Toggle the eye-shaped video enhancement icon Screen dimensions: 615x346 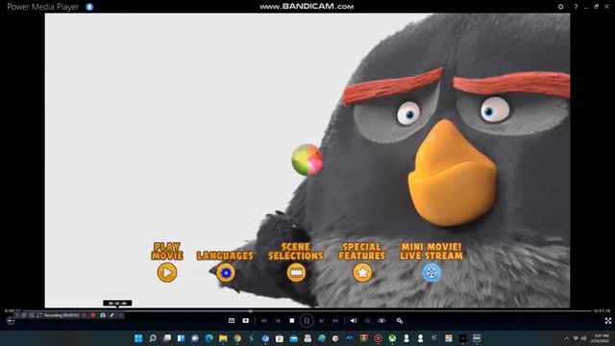coord(381,321)
